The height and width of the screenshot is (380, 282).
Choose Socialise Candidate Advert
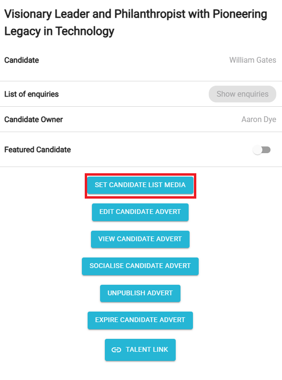click(140, 266)
